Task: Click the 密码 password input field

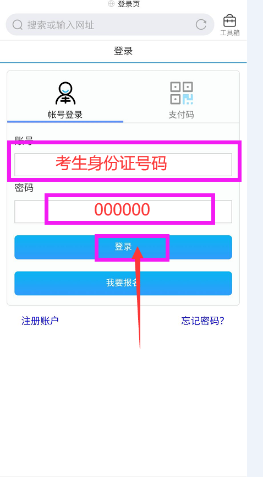Action: click(x=123, y=212)
